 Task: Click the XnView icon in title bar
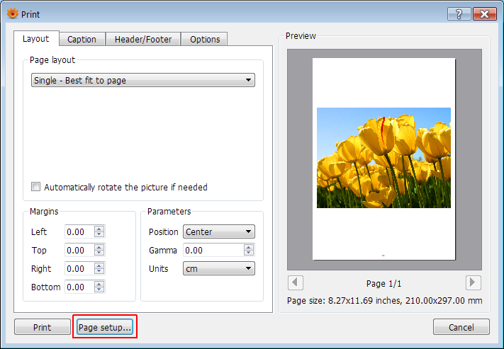point(13,14)
